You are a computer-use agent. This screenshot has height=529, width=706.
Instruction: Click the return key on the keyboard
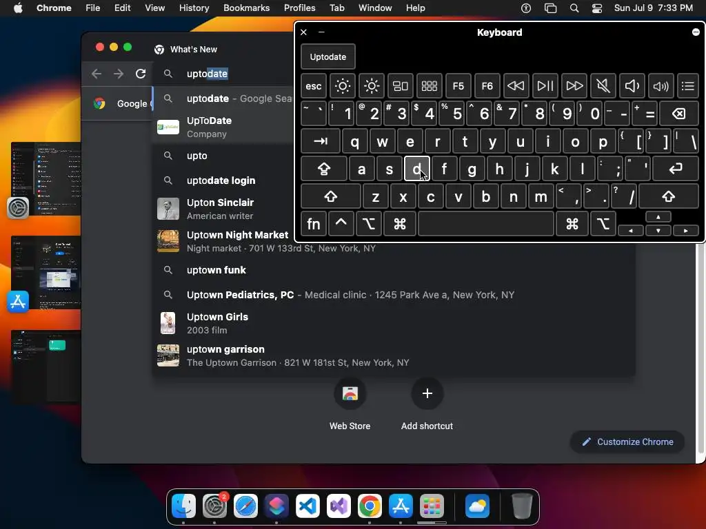click(676, 169)
